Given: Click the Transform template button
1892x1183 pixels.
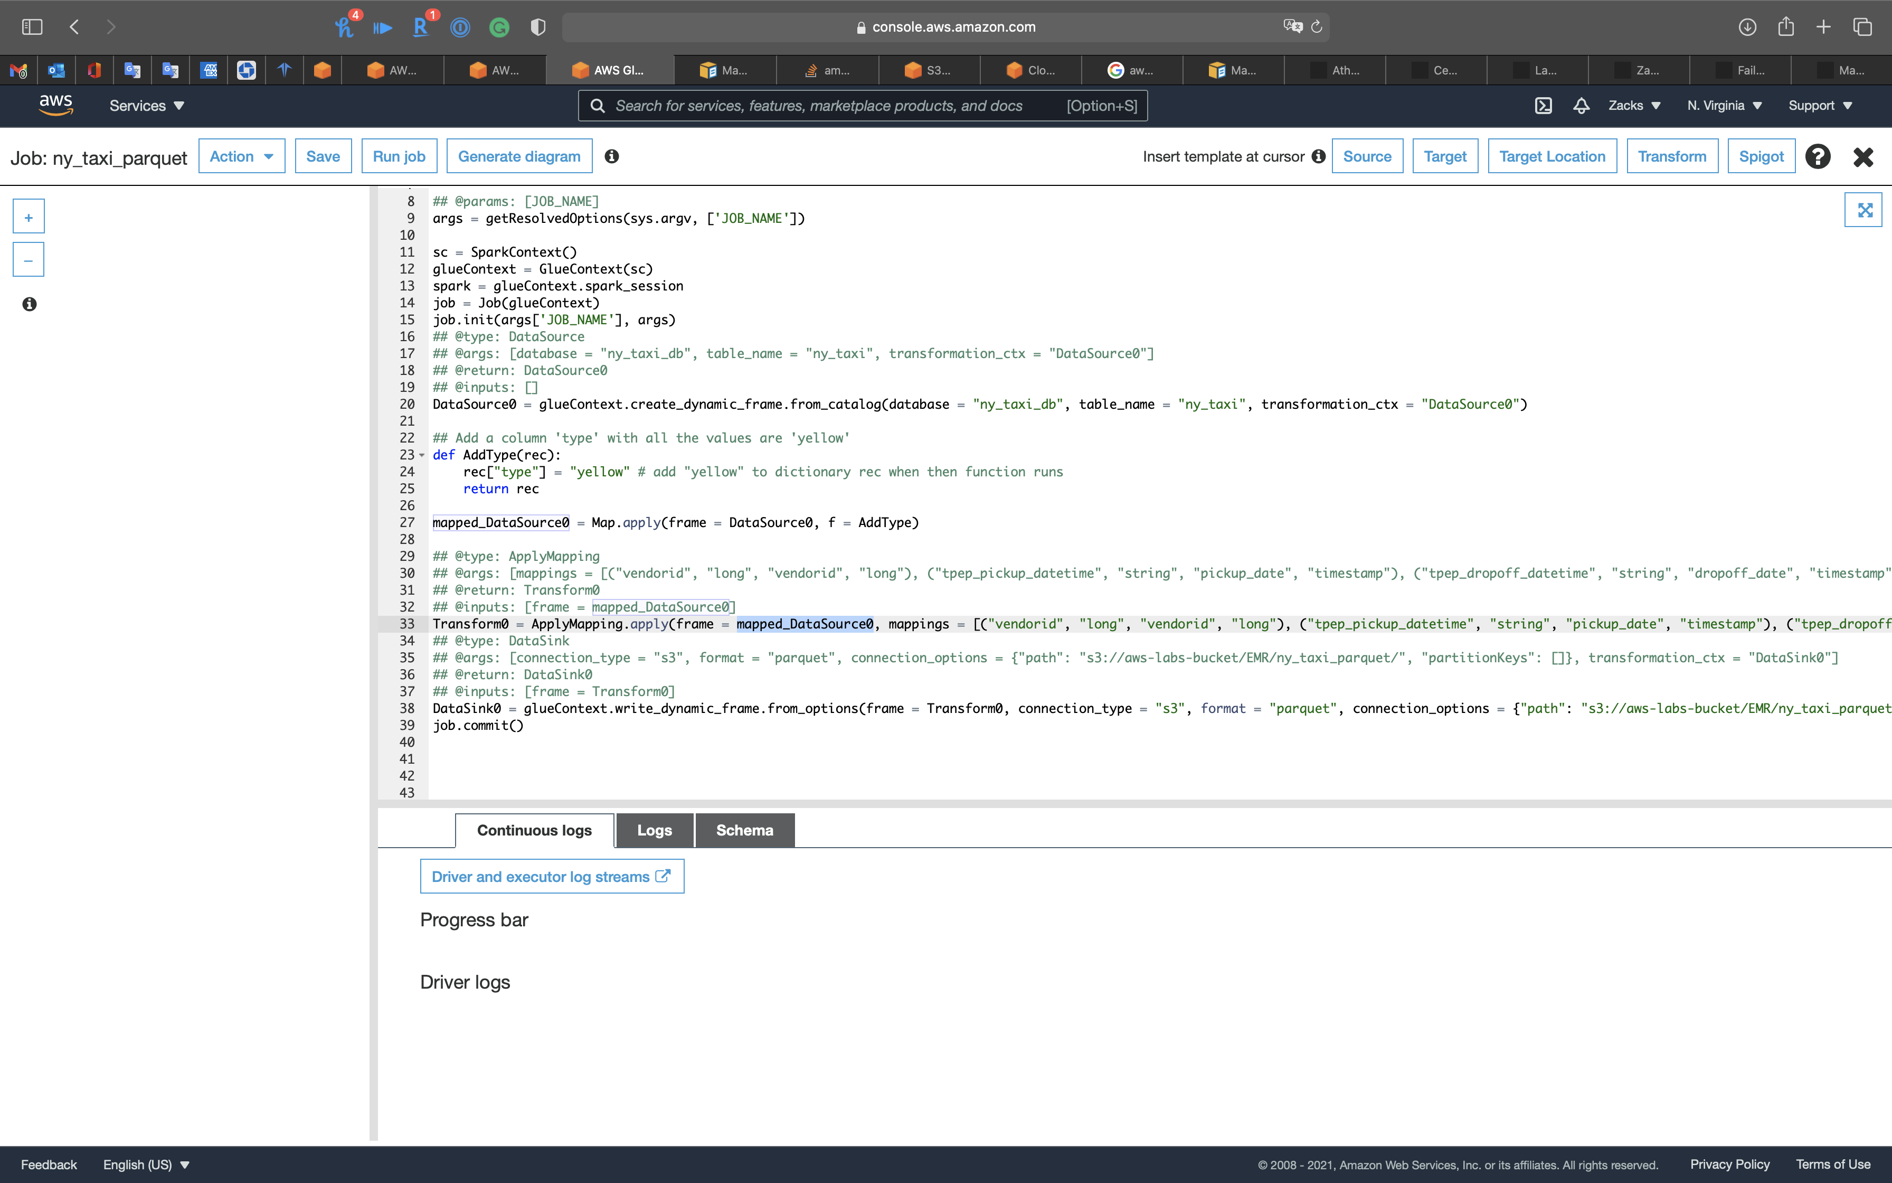Looking at the screenshot, I should point(1671,156).
